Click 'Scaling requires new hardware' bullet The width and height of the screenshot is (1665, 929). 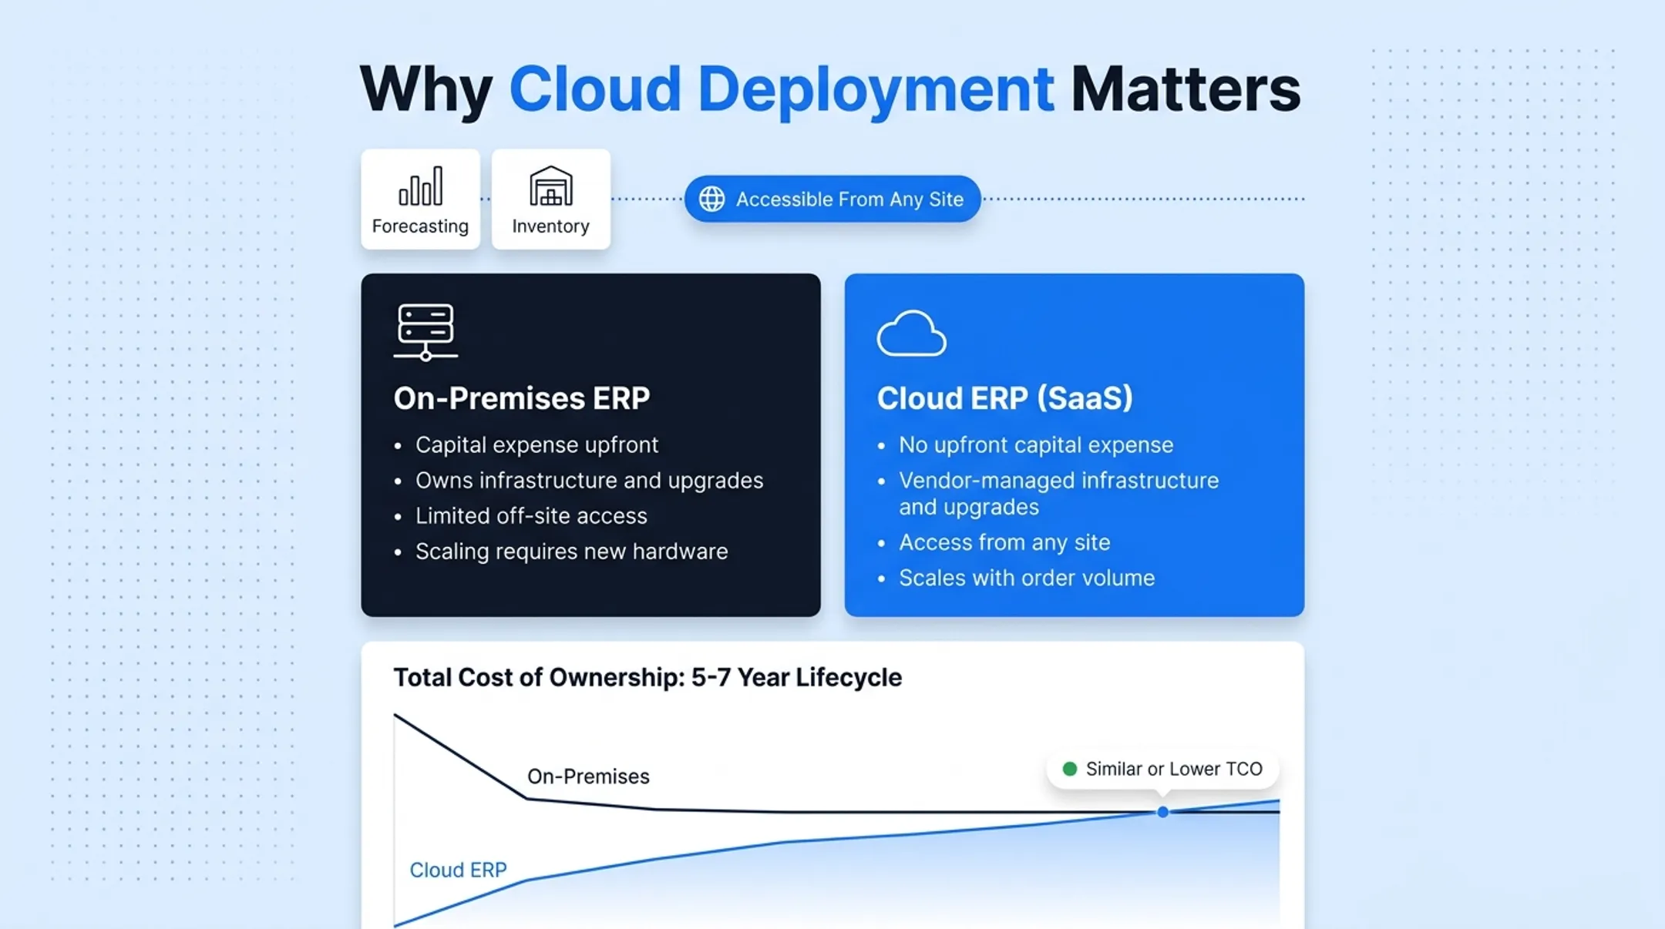coord(571,552)
